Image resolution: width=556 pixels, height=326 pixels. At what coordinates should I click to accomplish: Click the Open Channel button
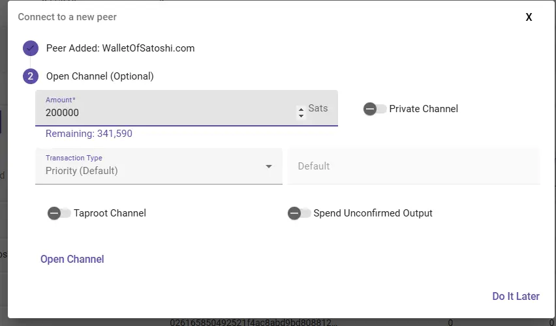pyautogui.click(x=72, y=259)
